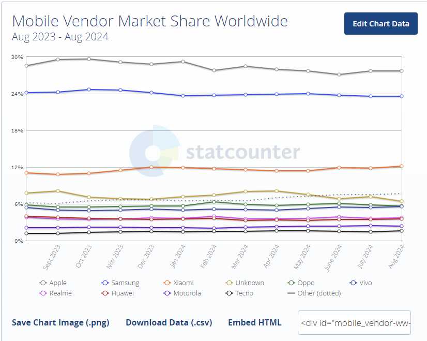Click Xiaomi data point at Aug 2024
427x341 pixels.
click(x=401, y=166)
